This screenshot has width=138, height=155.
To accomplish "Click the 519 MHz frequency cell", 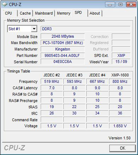I will pyautogui.click(x=52, y=81).
